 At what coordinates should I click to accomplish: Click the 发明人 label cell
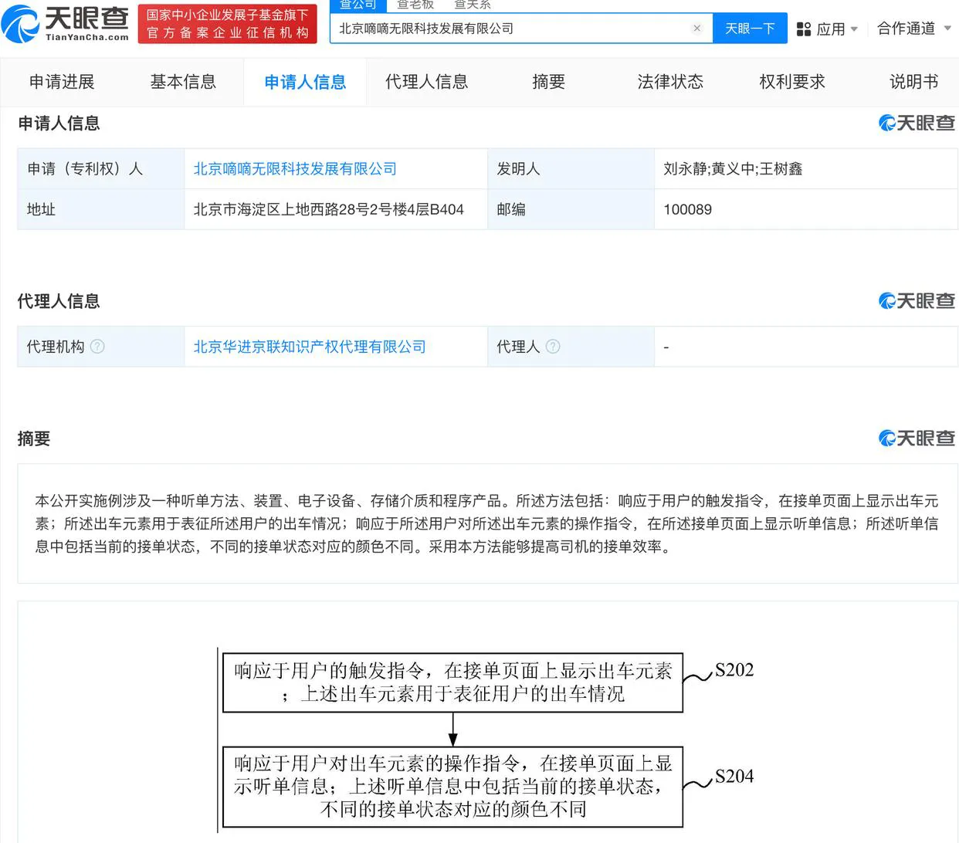(571, 168)
